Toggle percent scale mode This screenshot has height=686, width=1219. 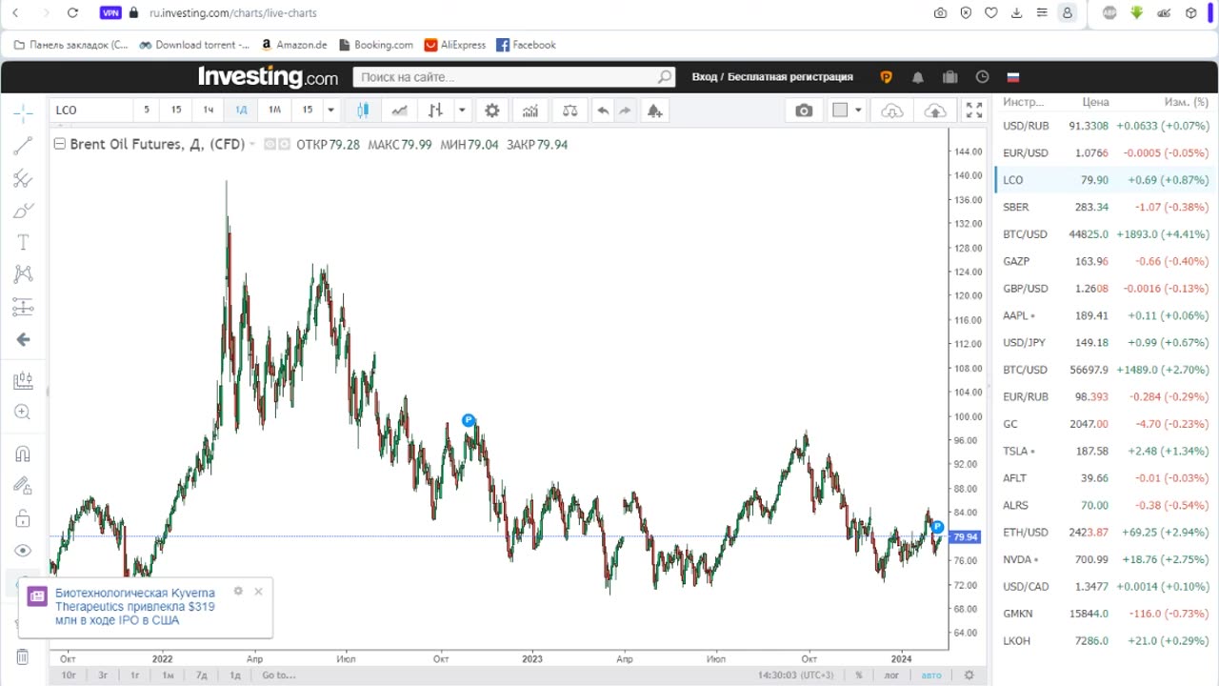(x=859, y=675)
